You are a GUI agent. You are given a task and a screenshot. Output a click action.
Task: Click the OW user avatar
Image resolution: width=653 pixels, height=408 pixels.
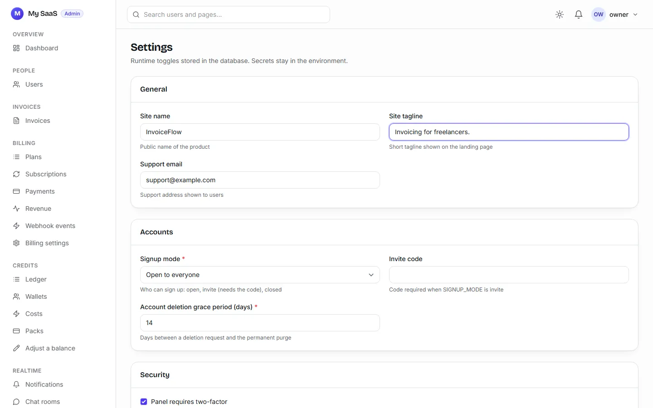point(599,15)
